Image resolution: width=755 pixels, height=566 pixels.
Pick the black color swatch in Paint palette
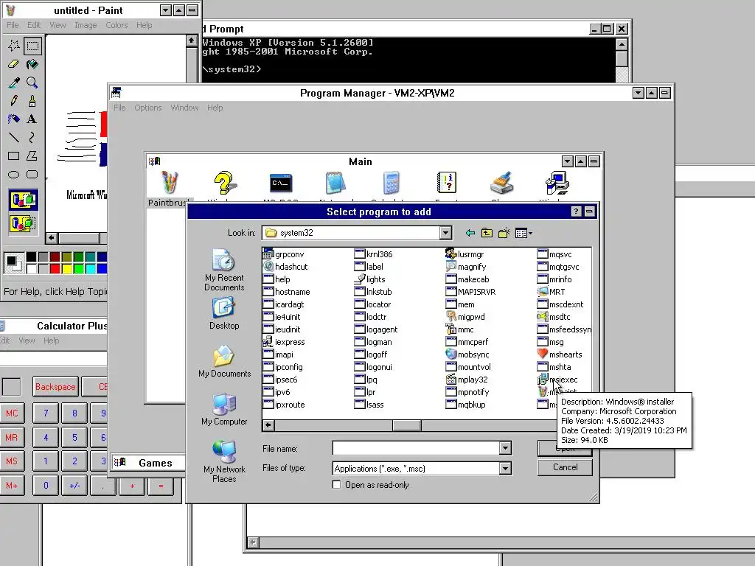point(31,257)
